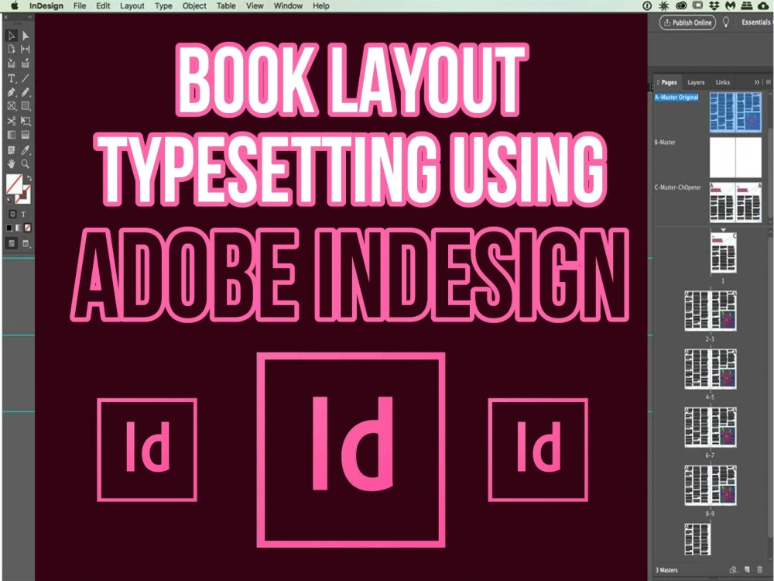Image resolution: width=774 pixels, height=581 pixels.
Task: Open the View menu
Action: click(x=255, y=6)
